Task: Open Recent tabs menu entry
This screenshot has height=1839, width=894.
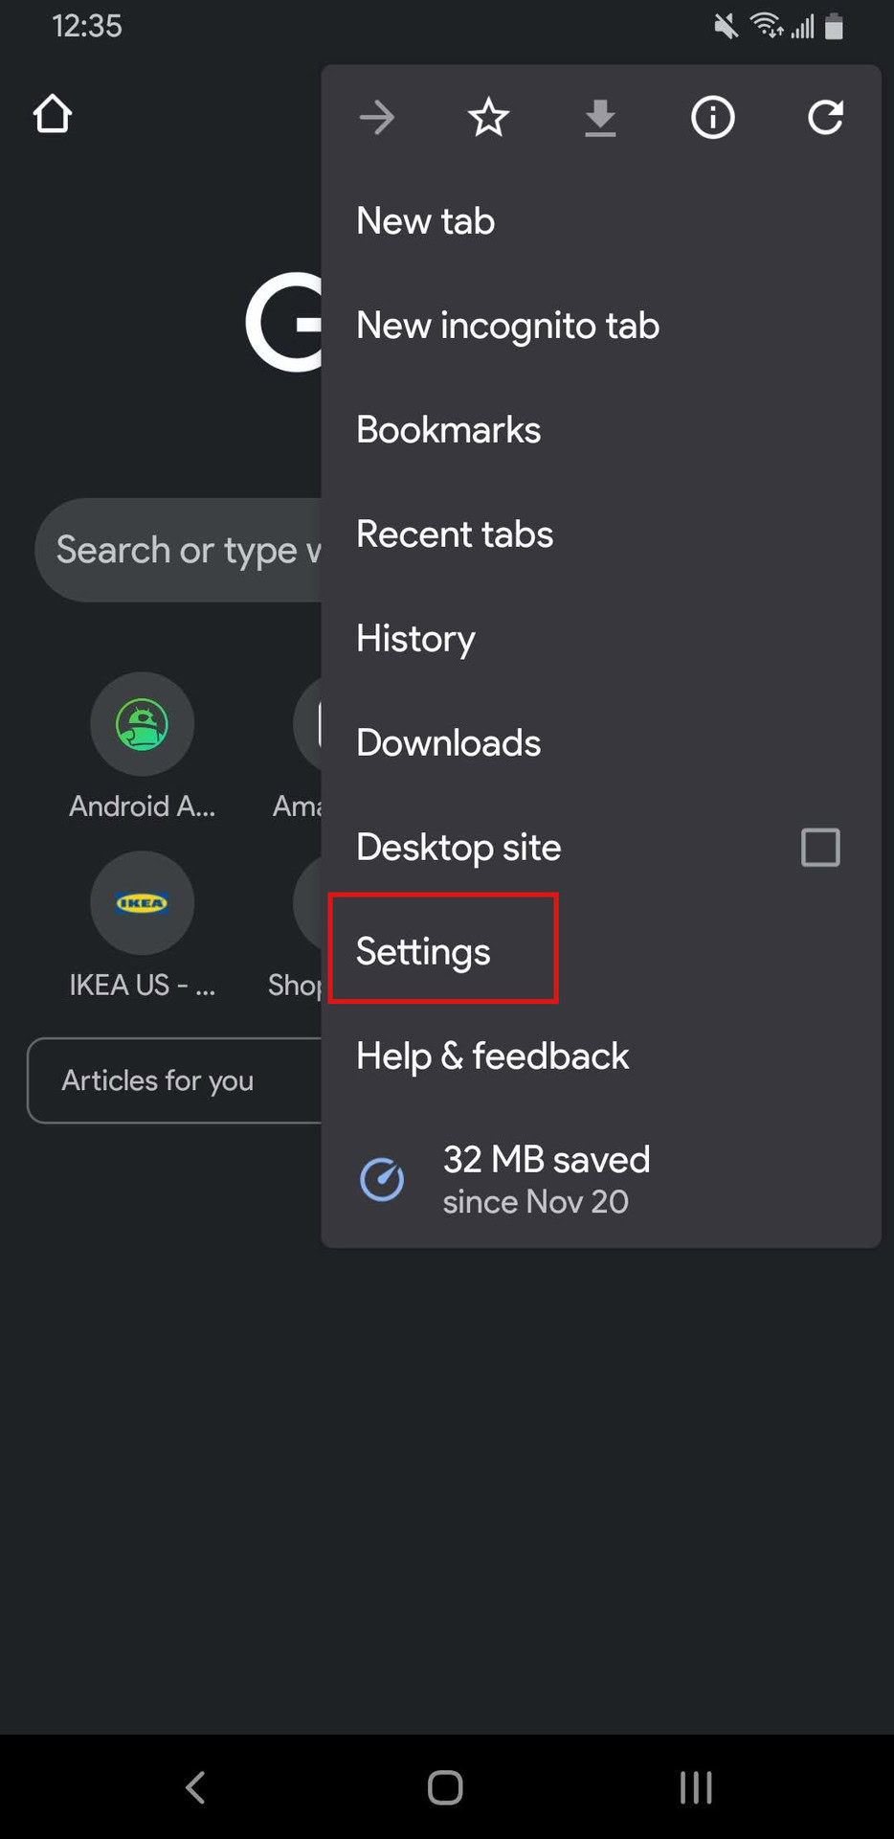Action: 455,534
